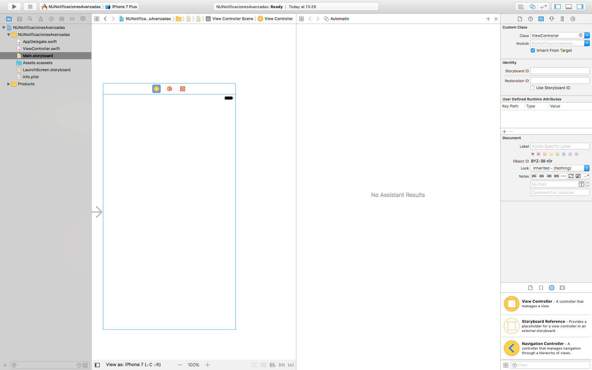Toggle library grid icon view
Viewport: 592px width, 370px height.
[506, 365]
